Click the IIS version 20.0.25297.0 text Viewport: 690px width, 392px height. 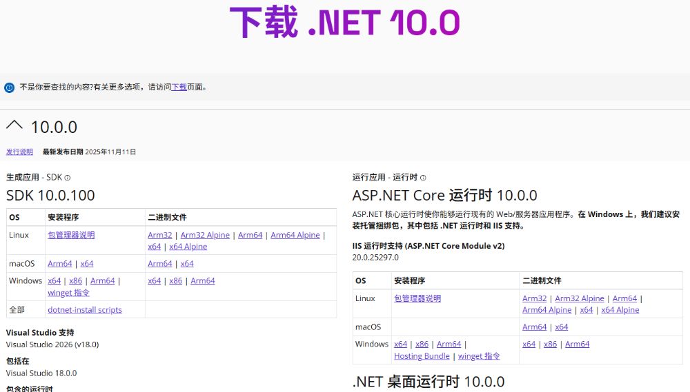click(x=375, y=258)
